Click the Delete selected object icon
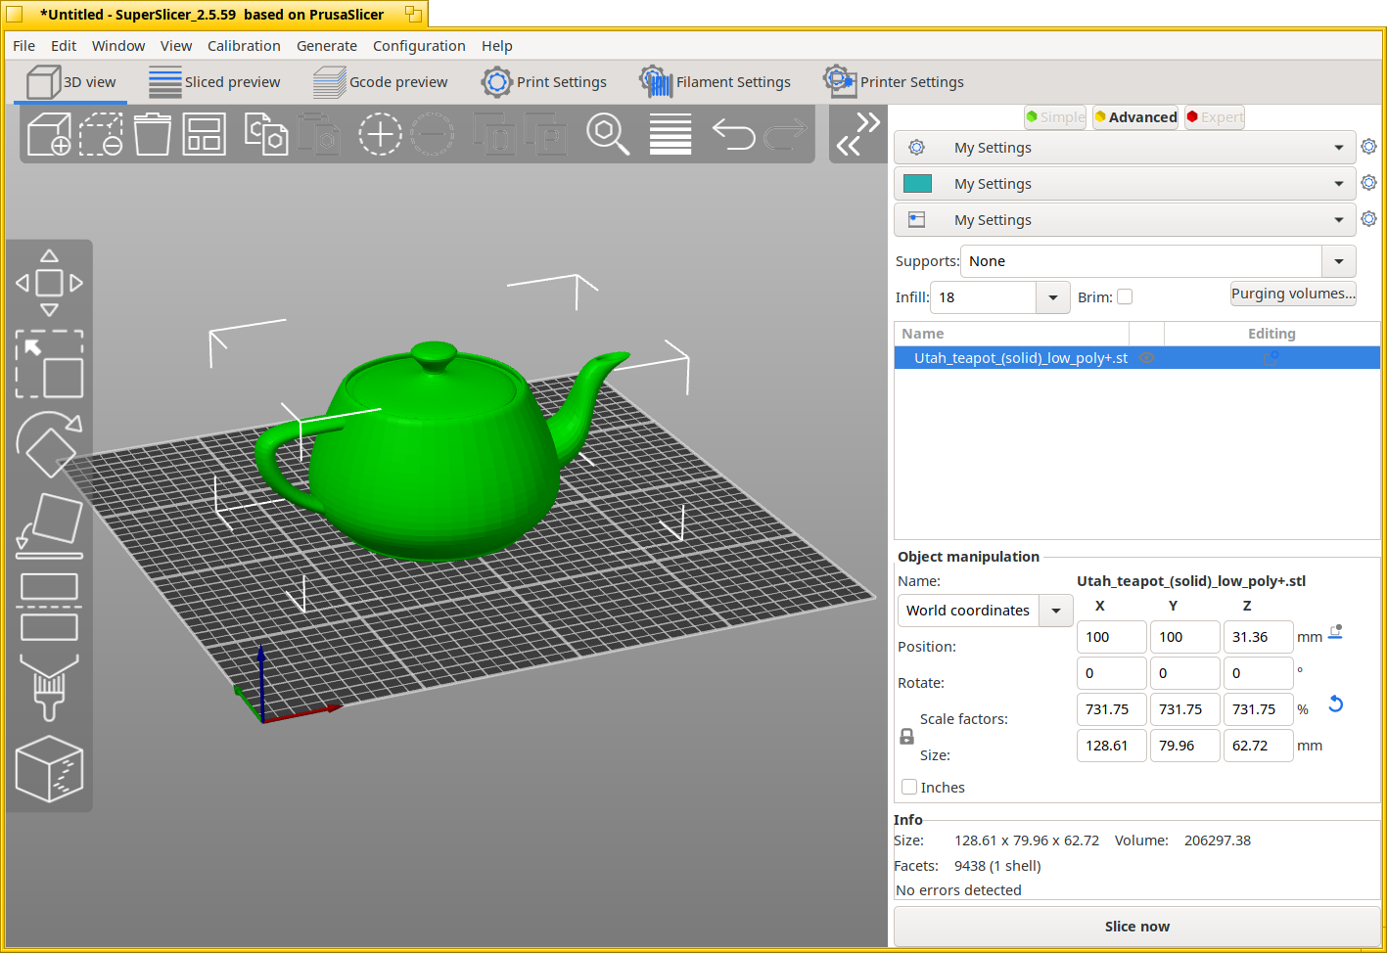This screenshot has height=953, width=1387. coord(101,134)
